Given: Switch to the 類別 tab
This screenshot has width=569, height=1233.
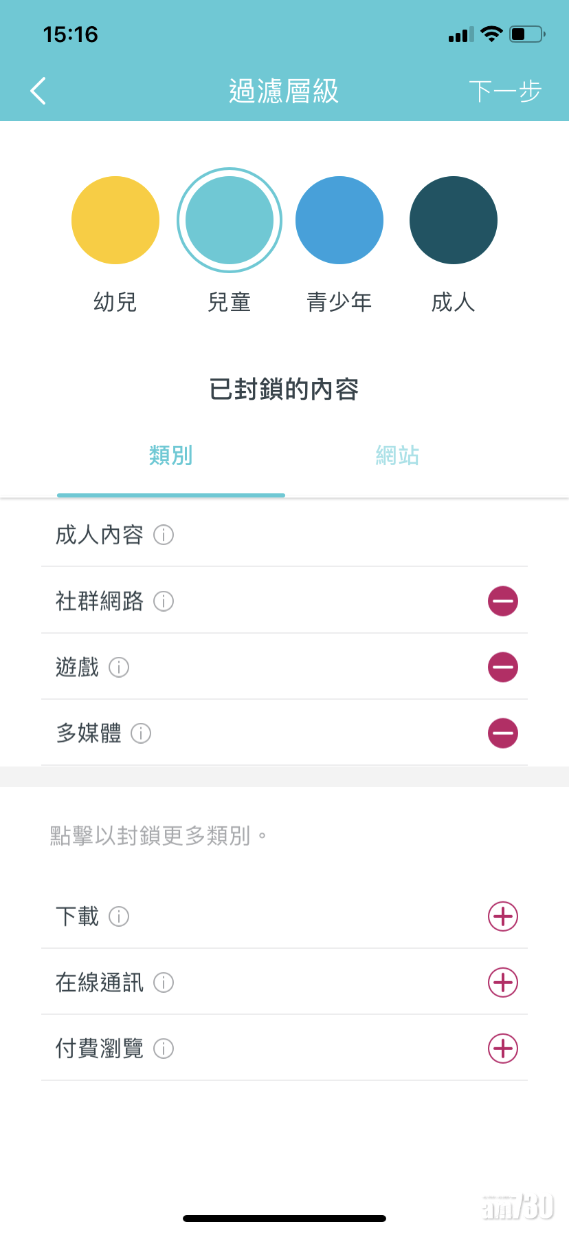Looking at the screenshot, I should (170, 455).
